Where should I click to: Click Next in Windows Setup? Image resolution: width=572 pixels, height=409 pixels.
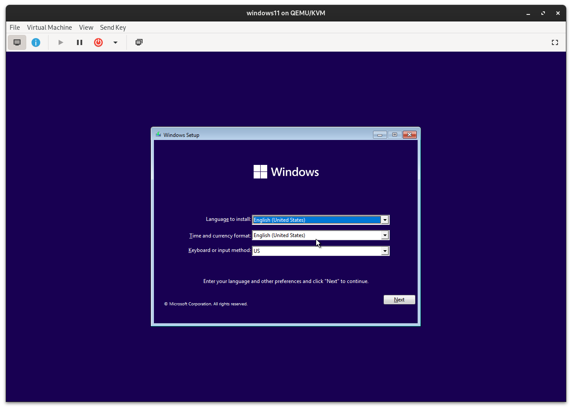click(399, 300)
